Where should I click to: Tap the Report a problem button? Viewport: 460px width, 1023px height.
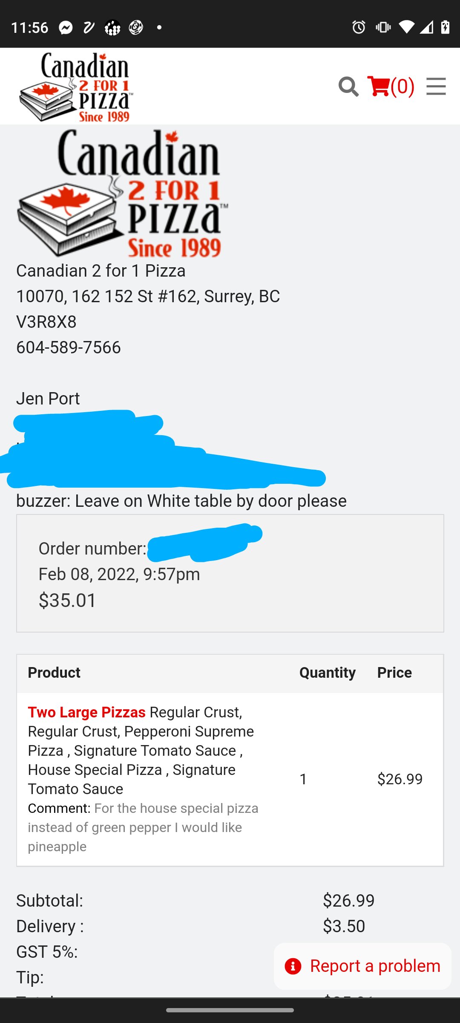(x=362, y=966)
